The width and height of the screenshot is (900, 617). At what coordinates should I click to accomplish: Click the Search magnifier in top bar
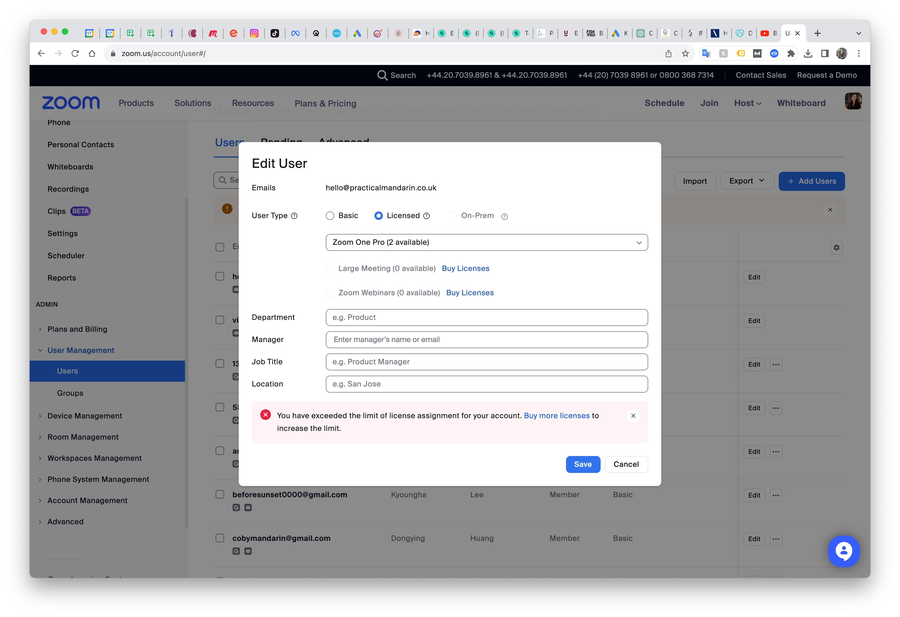tap(382, 75)
